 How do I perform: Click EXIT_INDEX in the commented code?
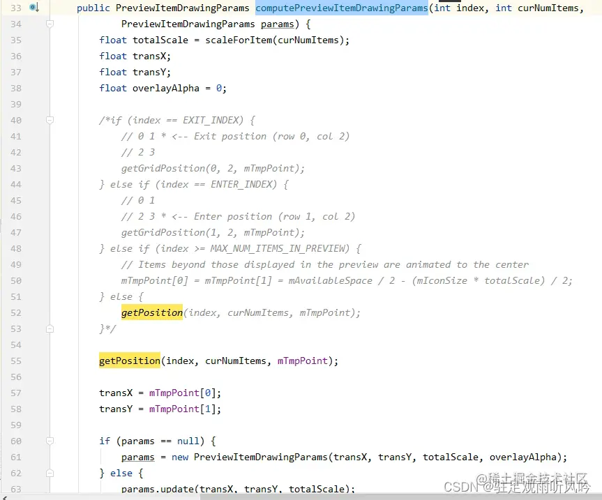211,121
